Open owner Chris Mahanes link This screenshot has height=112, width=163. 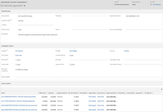(156, 5)
